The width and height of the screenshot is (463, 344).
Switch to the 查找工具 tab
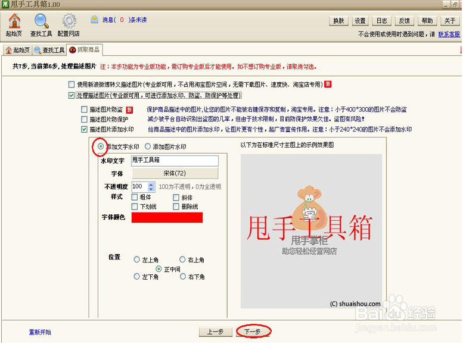(49, 50)
